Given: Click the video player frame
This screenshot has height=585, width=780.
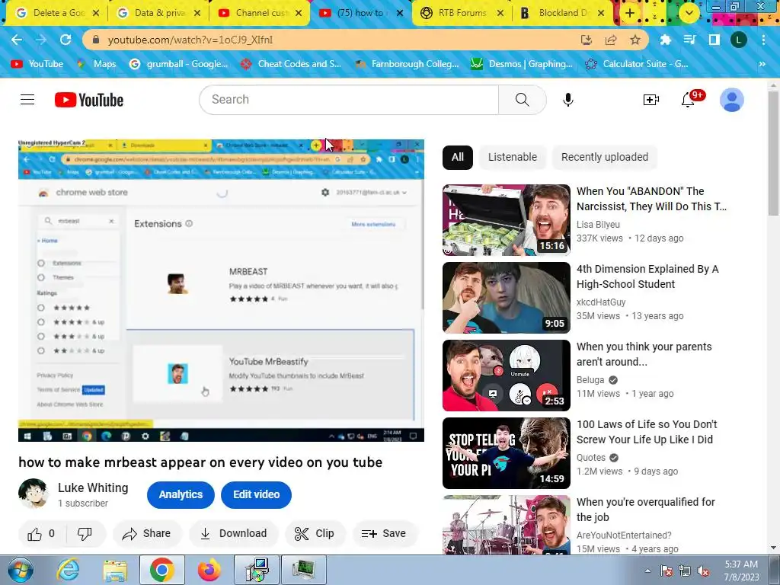Looking at the screenshot, I should pos(222,290).
